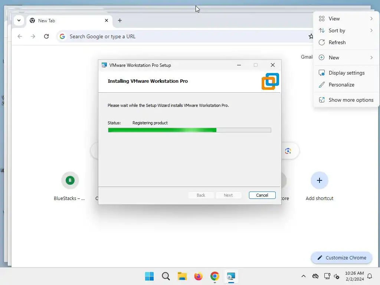Show hidden icons in the system tray

304,276
